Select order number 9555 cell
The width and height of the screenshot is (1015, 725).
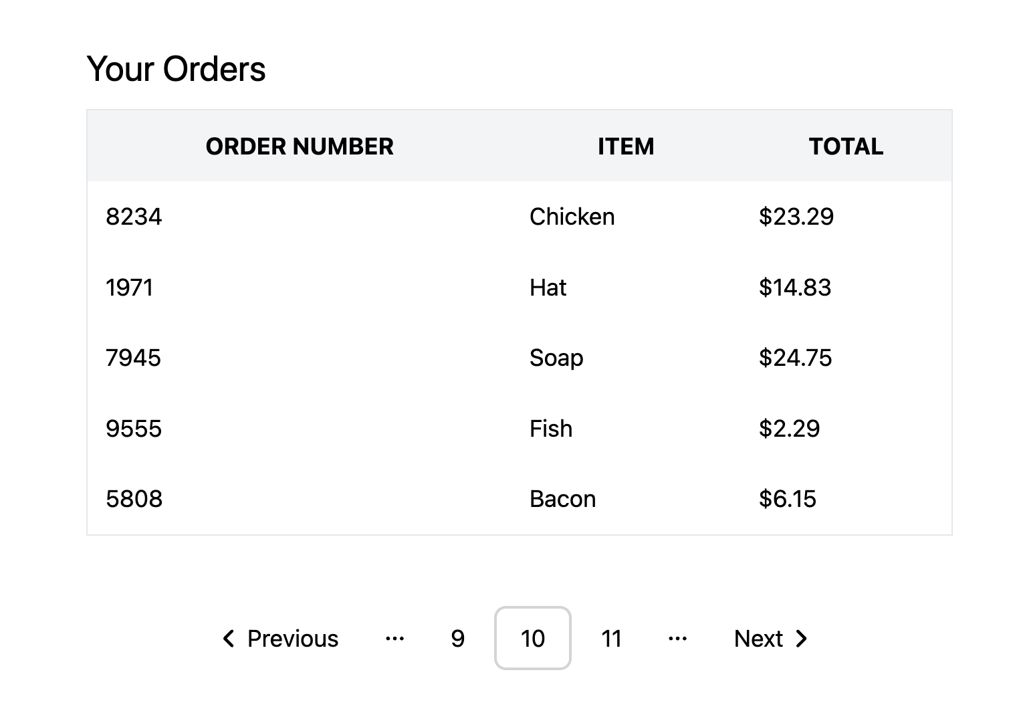click(x=134, y=429)
